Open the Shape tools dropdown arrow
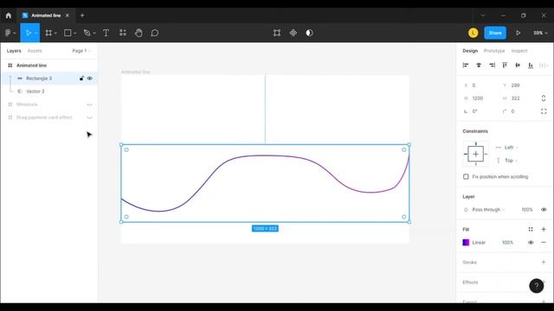Screen dimensions: 554x311 pyautogui.click(x=75, y=33)
